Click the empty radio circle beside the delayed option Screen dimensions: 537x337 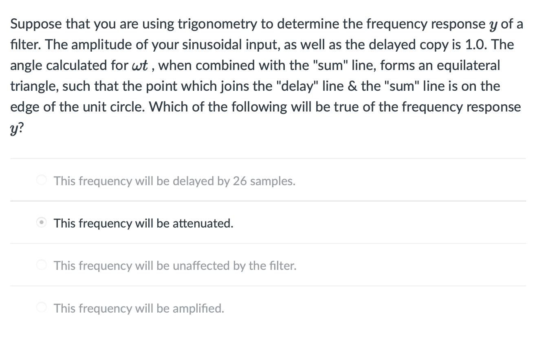click(x=41, y=180)
